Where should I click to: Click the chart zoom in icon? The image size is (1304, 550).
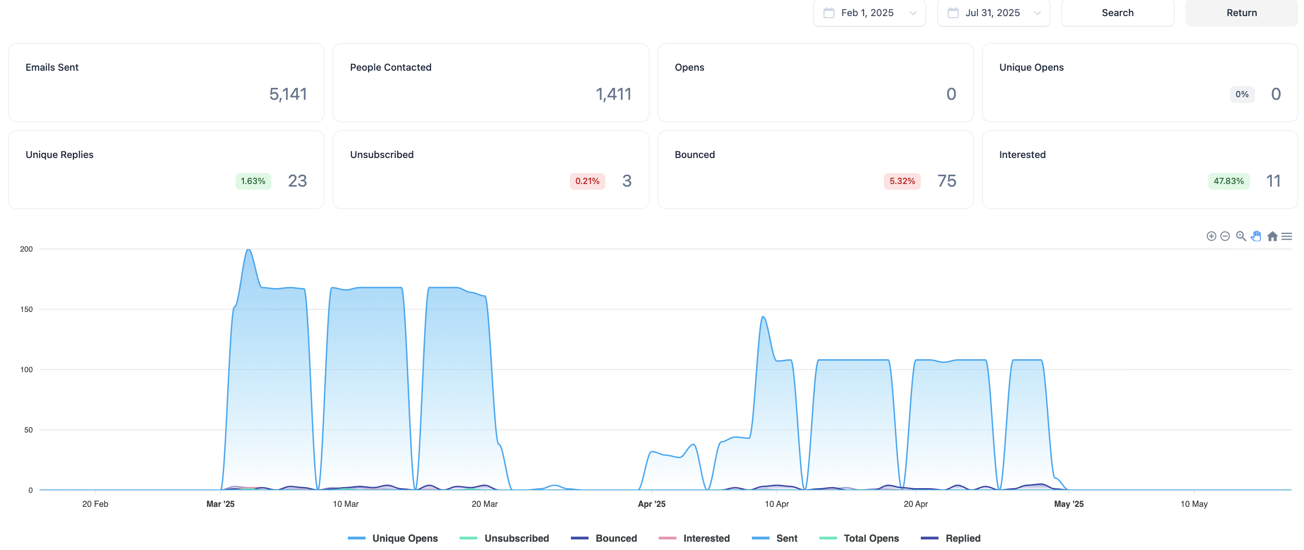pyautogui.click(x=1211, y=237)
